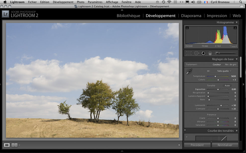Click the tone curve graph preview
Viewport: 246px width, 153px height.
211,138
